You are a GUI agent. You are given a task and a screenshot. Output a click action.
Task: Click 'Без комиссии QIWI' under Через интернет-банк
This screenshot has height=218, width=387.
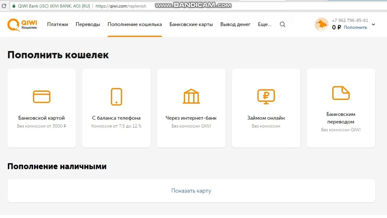point(191,126)
